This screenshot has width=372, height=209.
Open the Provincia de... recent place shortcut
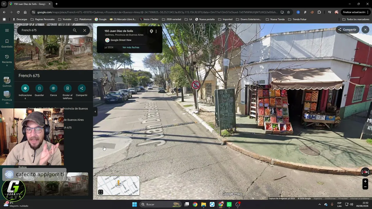7,98
